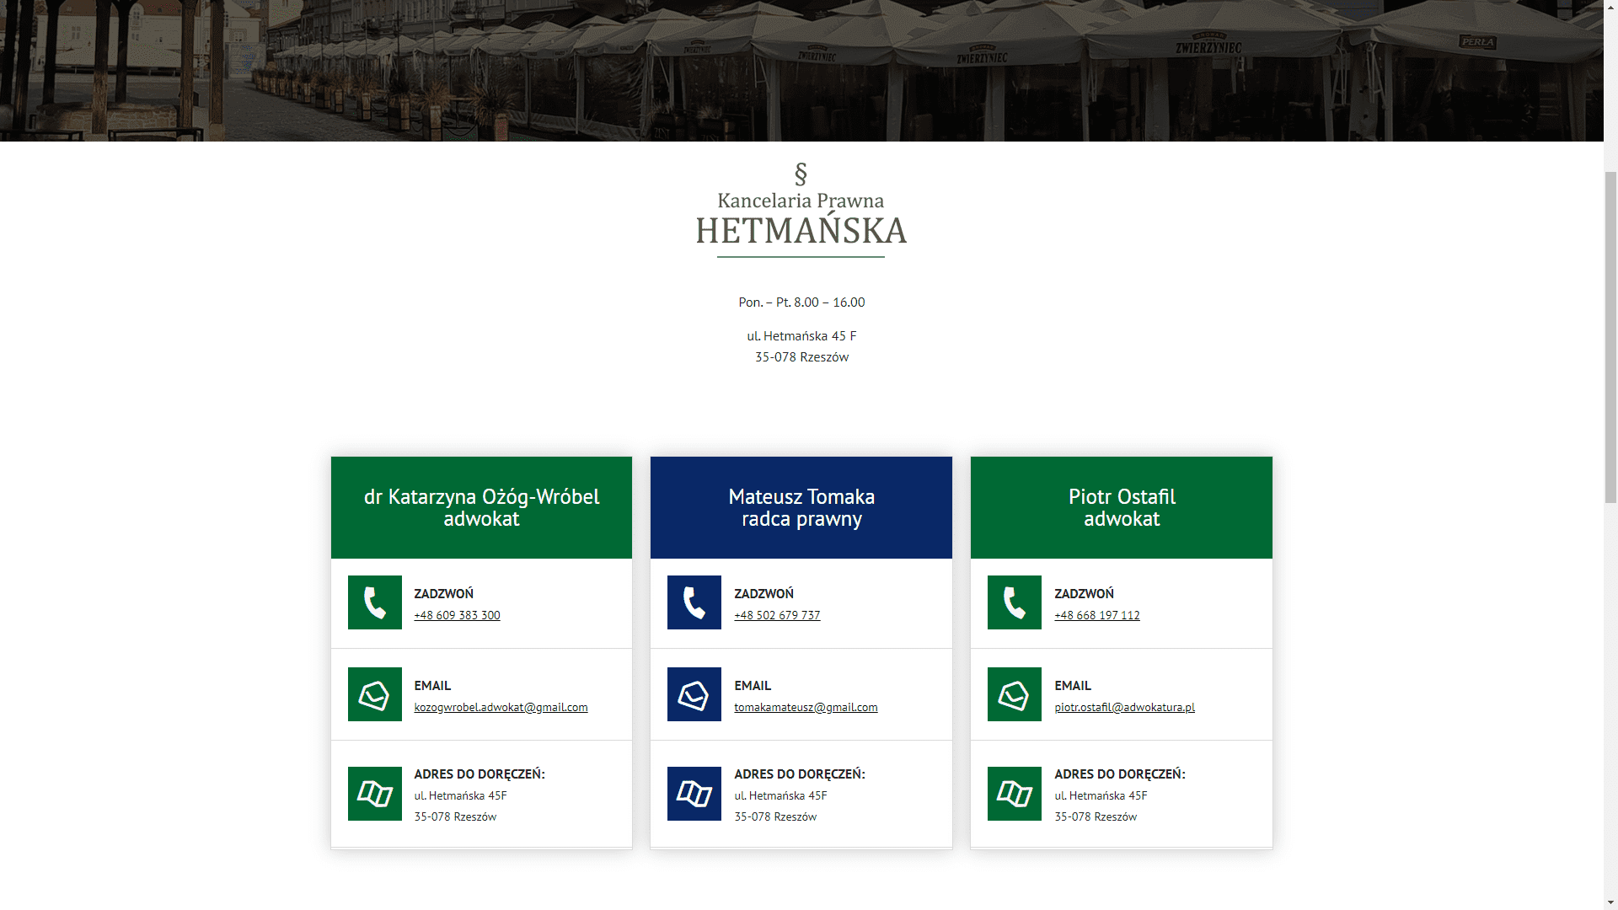Click the page's vertical scrollbar thumb
This screenshot has width=1618, height=910.
pyautogui.click(x=1610, y=337)
